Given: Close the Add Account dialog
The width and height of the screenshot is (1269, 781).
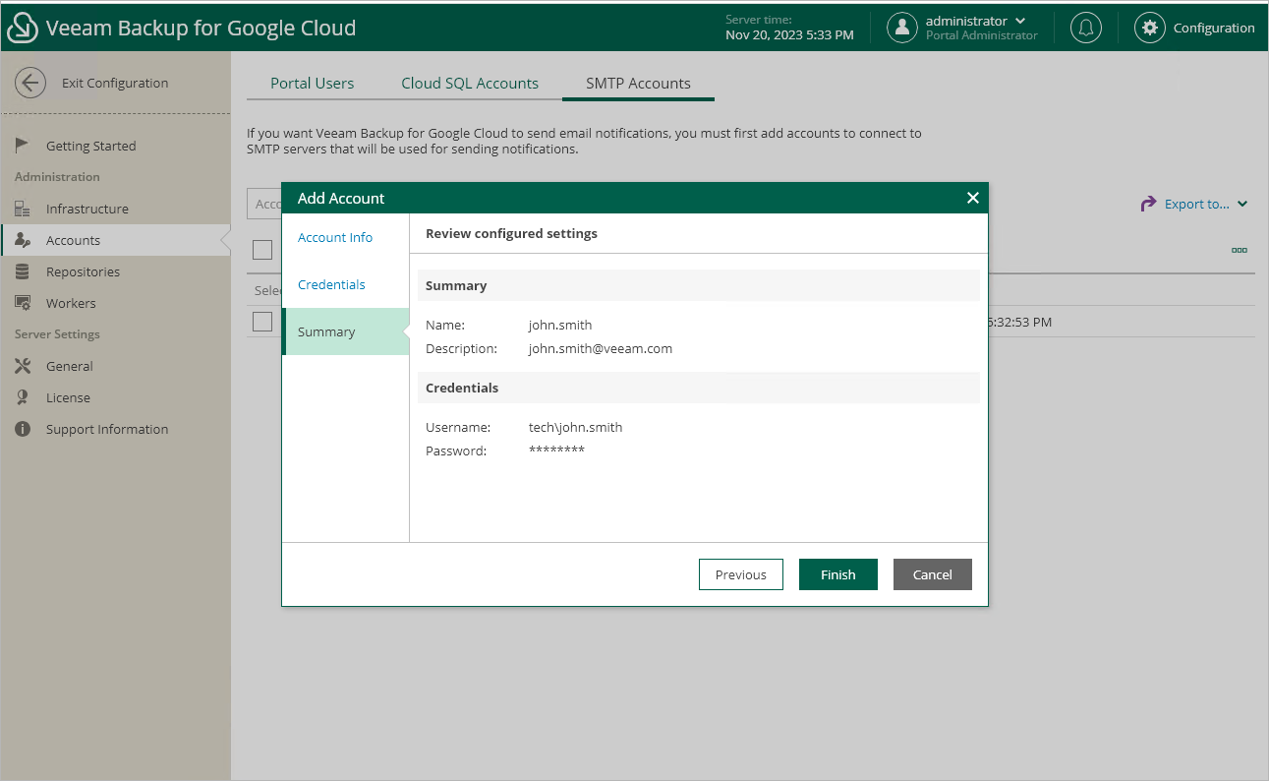Looking at the screenshot, I should 972,198.
